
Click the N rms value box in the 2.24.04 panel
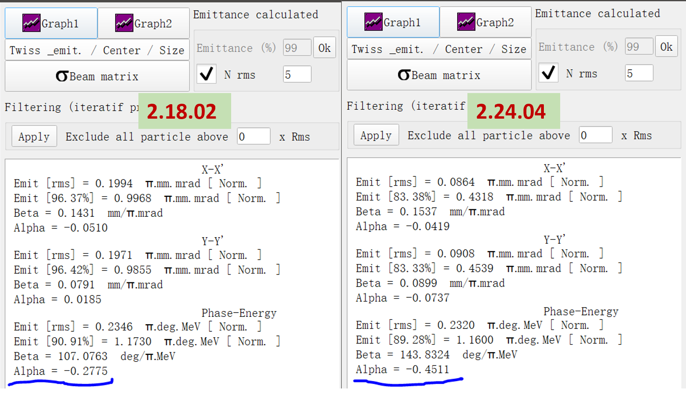click(x=639, y=73)
